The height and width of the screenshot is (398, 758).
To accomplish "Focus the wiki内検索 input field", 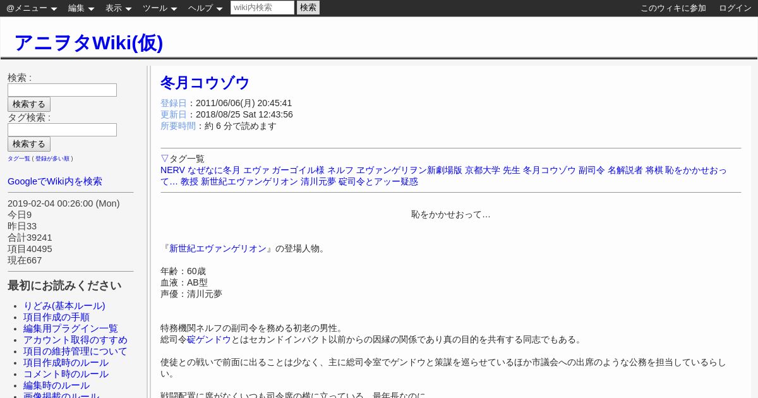I will [262, 8].
